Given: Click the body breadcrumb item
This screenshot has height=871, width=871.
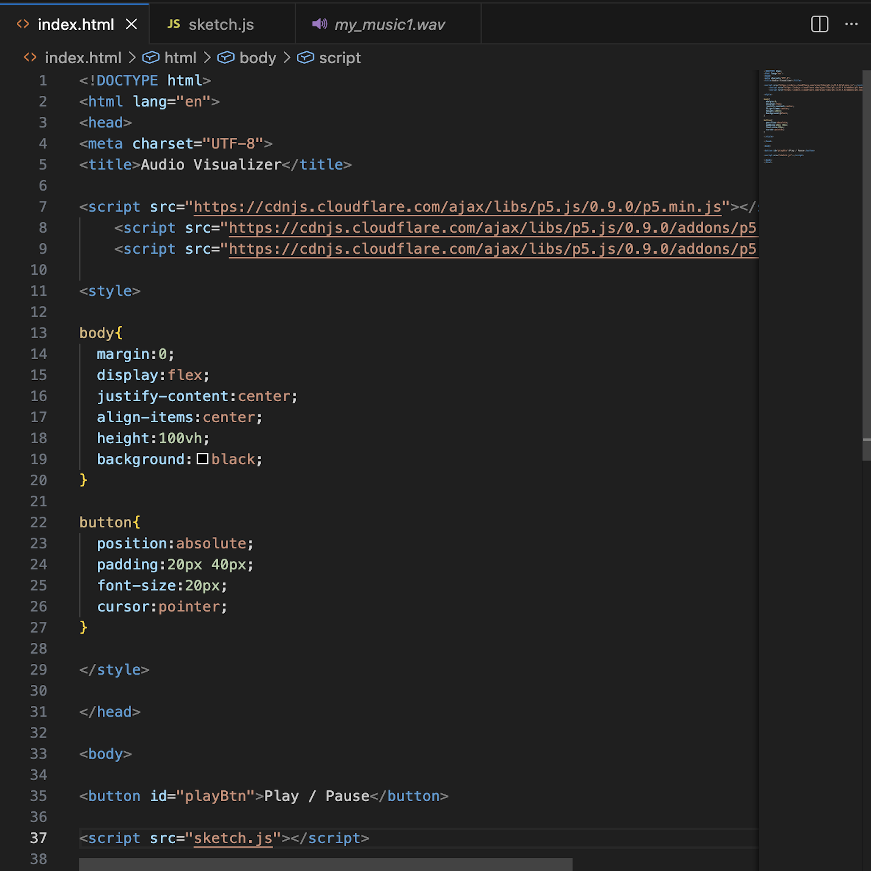Looking at the screenshot, I should [257, 58].
